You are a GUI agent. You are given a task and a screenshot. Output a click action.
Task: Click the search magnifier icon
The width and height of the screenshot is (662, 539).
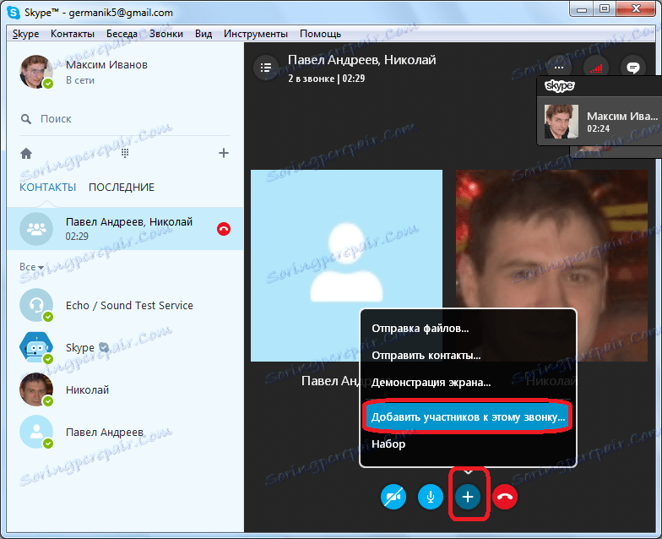tap(25, 119)
